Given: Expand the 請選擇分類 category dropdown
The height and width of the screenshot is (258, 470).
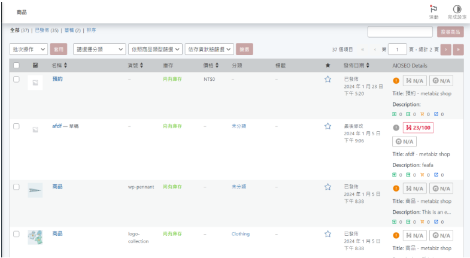Looking at the screenshot, I should pos(99,49).
